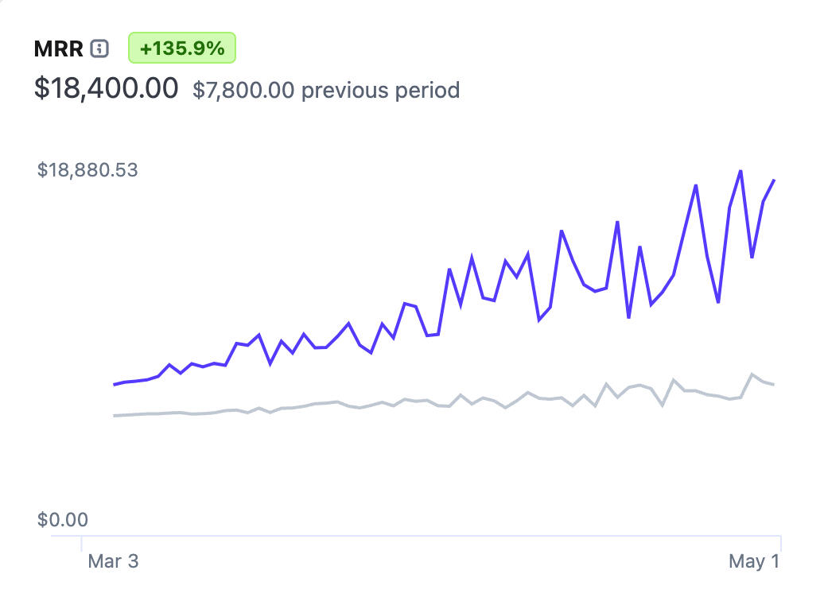Image resolution: width=824 pixels, height=609 pixels.
Task: Select the $18,400.00 current MRR value
Action: pyautogui.click(x=106, y=88)
